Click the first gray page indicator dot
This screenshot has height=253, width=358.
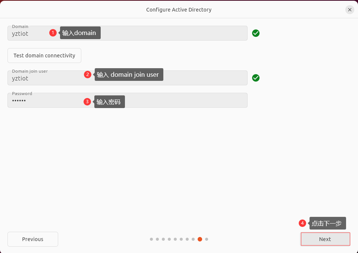(x=151, y=239)
